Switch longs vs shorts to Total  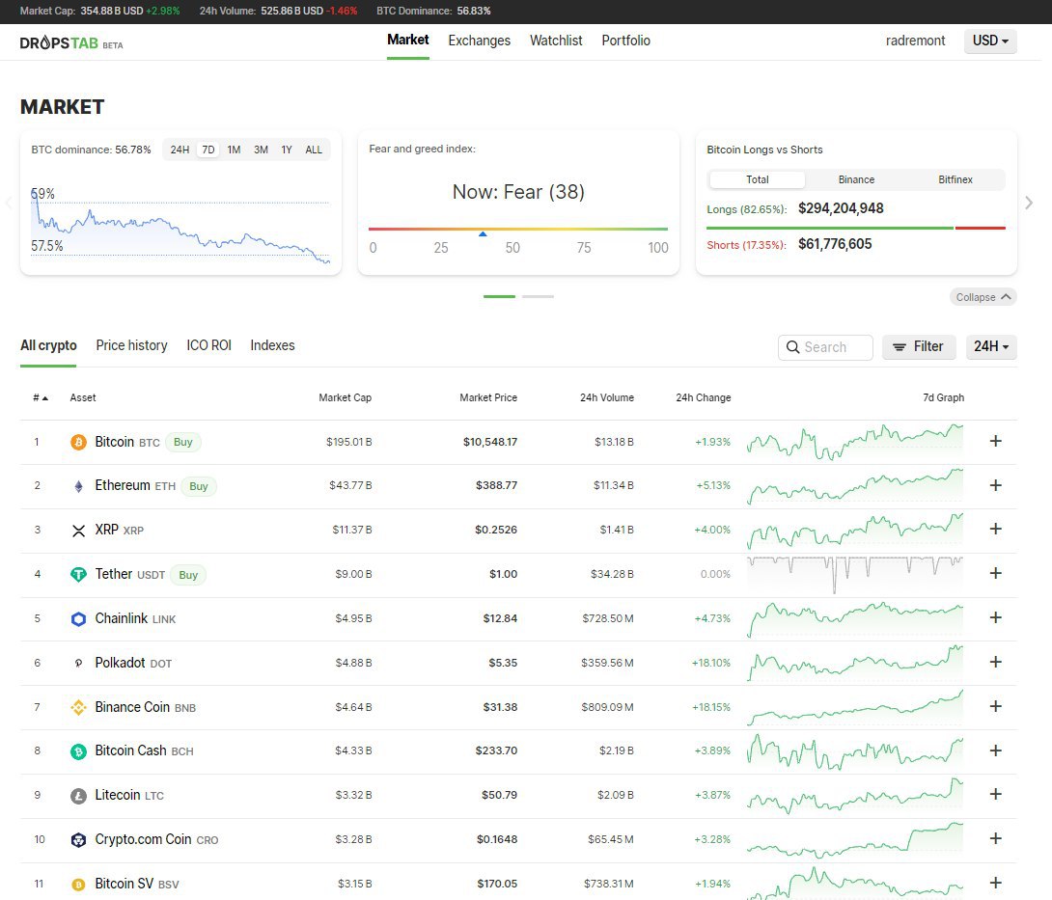click(758, 179)
